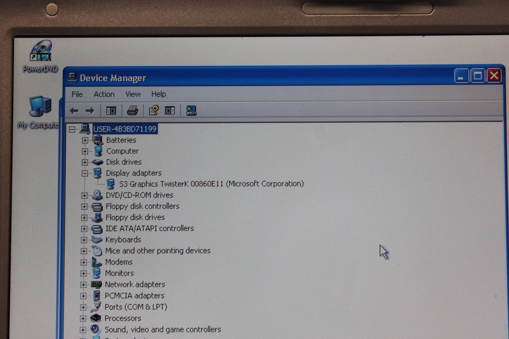Select the PCMCIA adapters label
Image resolution: width=509 pixels, height=339 pixels.
[135, 296]
